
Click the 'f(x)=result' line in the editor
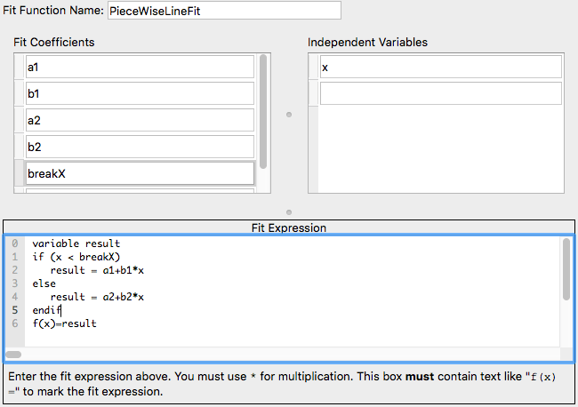(64, 323)
